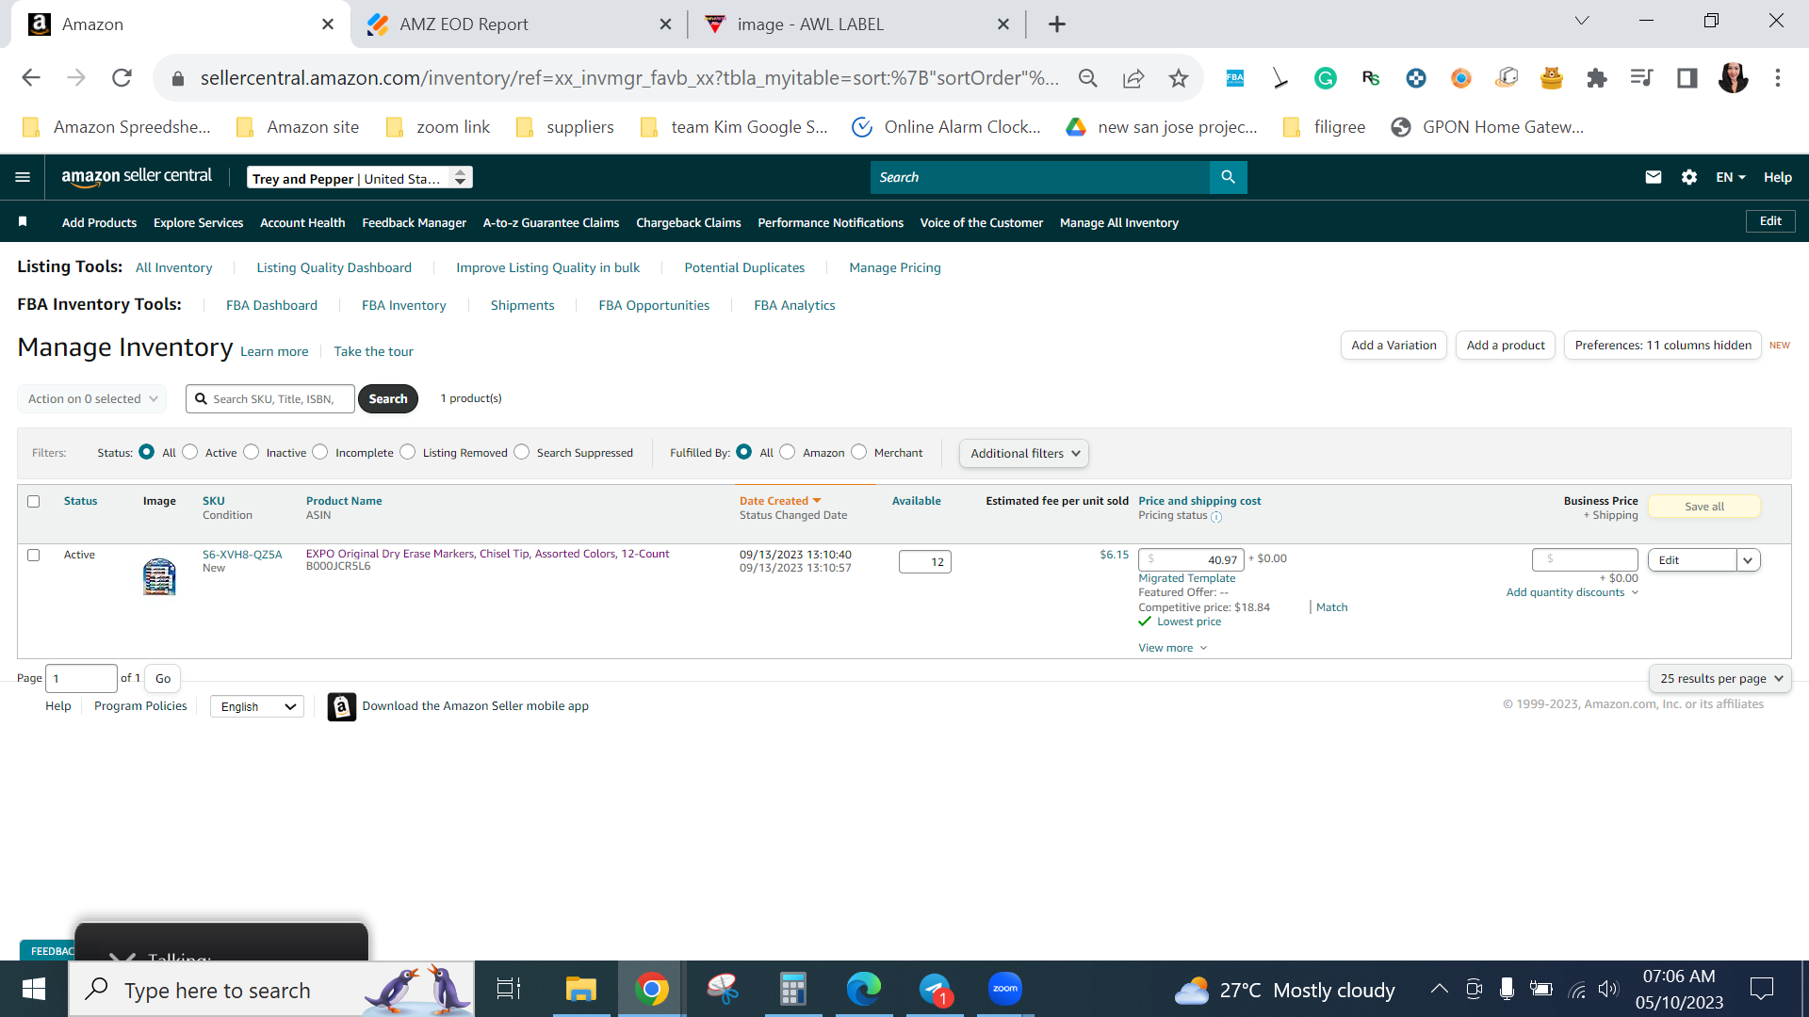Click the EXPO markers product thumbnail
The image size is (1809, 1017).
(159, 576)
